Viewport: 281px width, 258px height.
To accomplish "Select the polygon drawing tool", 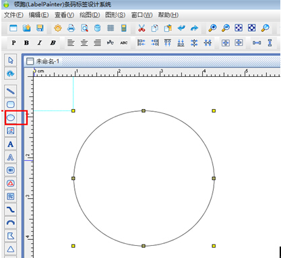I will 11,236.
